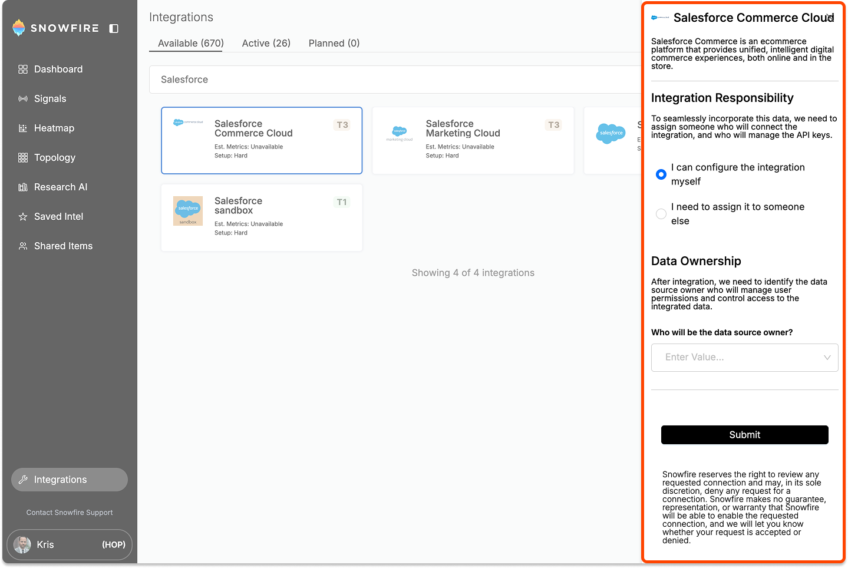
Task: Select 'I need to assign it to someone else'
Action: coord(661,214)
